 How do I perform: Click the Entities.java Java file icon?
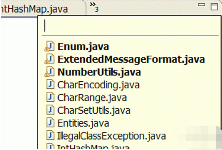(51, 123)
